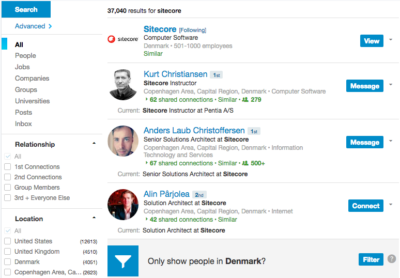Screen dimensions: 400x278
Task: Check the 1st Connections checkbox
Action: (7, 167)
